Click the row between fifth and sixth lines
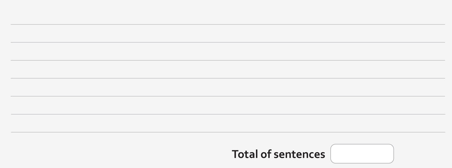This screenshot has width=452, height=168. pos(228,105)
